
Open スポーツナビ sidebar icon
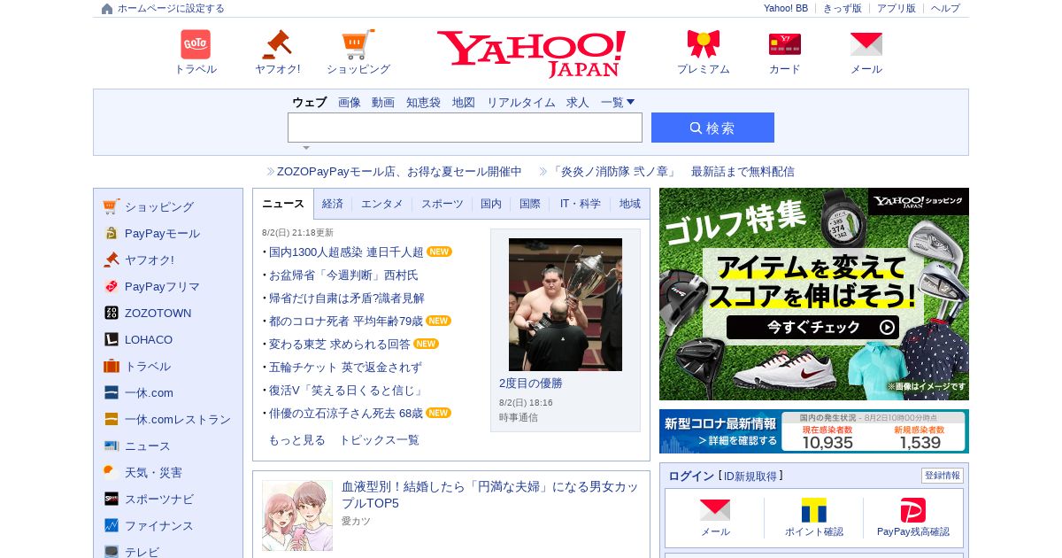(111, 499)
